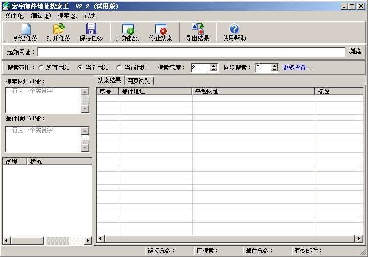The height and width of the screenshot is (257, 368).
Task: Decrease 搜索深度 with the down arrow
Action: tap(213, 70)
